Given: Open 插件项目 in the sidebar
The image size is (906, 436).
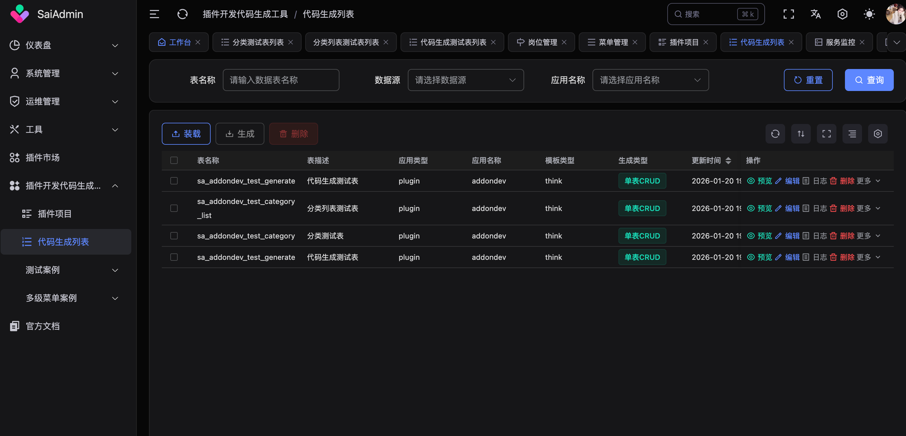Looking at the screenshot, I should (55, 214).
